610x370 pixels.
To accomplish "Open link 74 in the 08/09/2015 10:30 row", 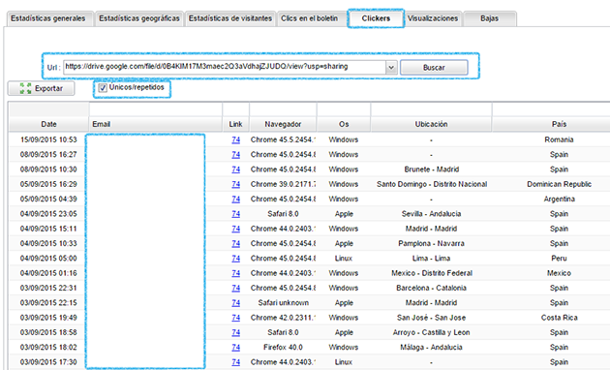I will click(x=235, y=170).
